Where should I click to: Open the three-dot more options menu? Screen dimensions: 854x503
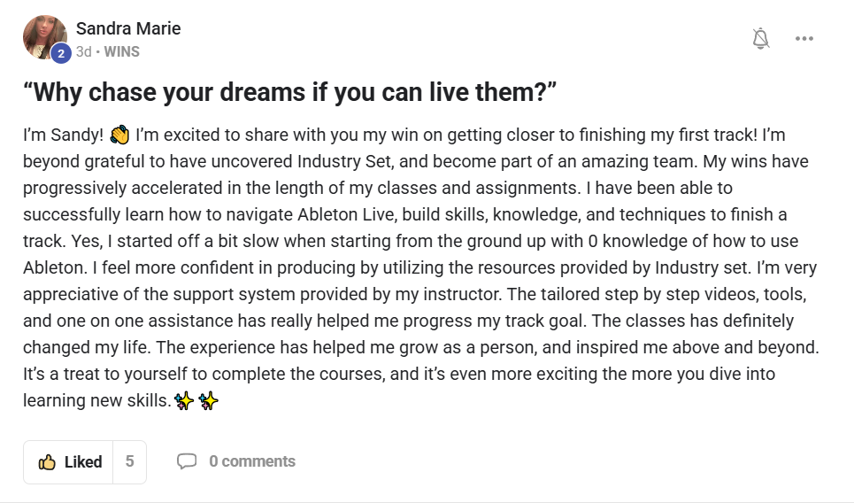point(804,38)
